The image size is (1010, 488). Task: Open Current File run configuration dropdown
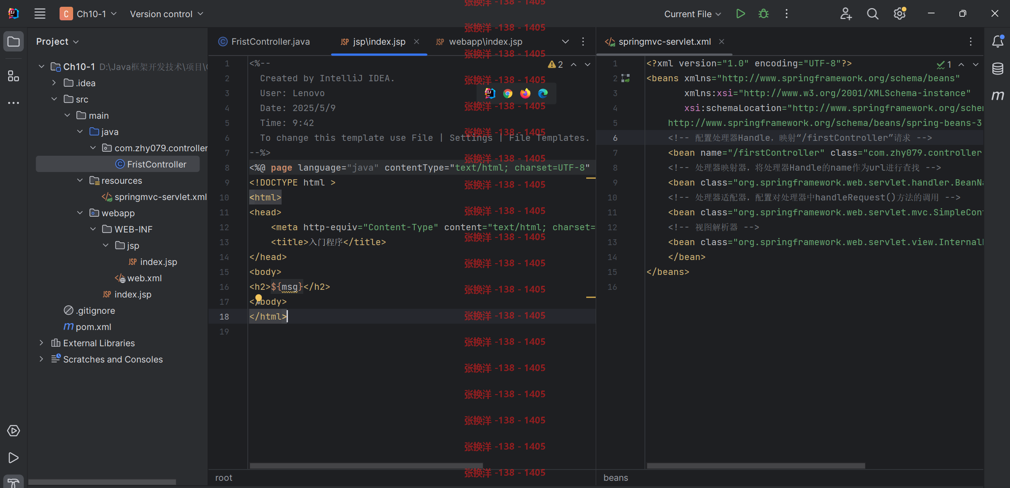693,14
